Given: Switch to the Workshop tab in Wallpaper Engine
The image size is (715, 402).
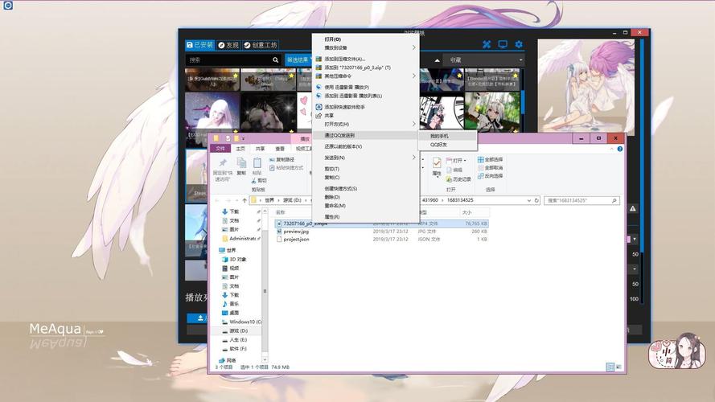Looking at the screenshot, I should coord(261,45).
